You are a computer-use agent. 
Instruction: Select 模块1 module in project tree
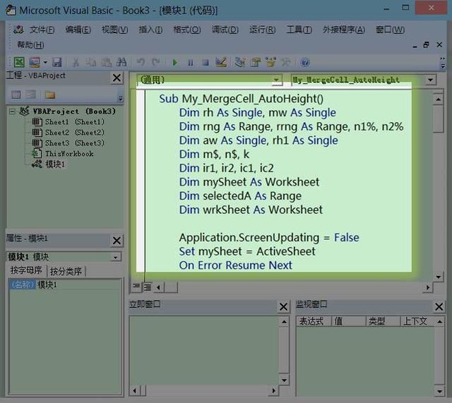[x=55, y=164]
